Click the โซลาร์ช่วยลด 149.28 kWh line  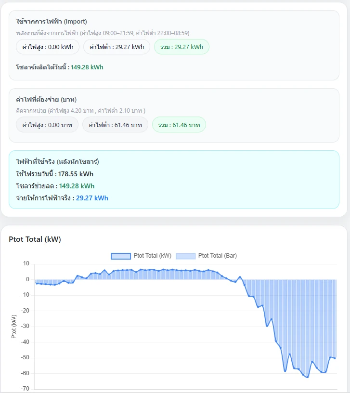[55, 186]
